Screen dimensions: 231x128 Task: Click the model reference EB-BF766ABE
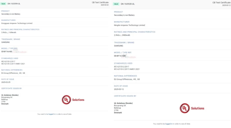pyautogui.click(x=7, y=51)
